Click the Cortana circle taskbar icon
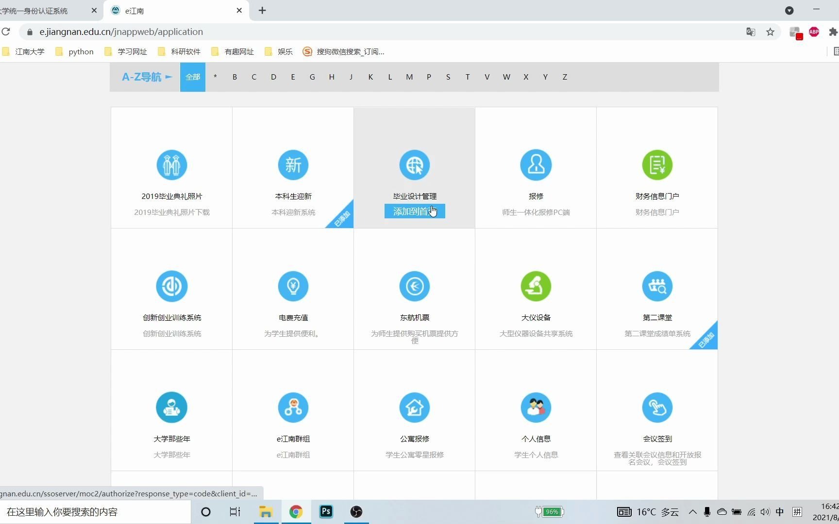The width and height of the screenshot is (839, 524). coord(206,512)
